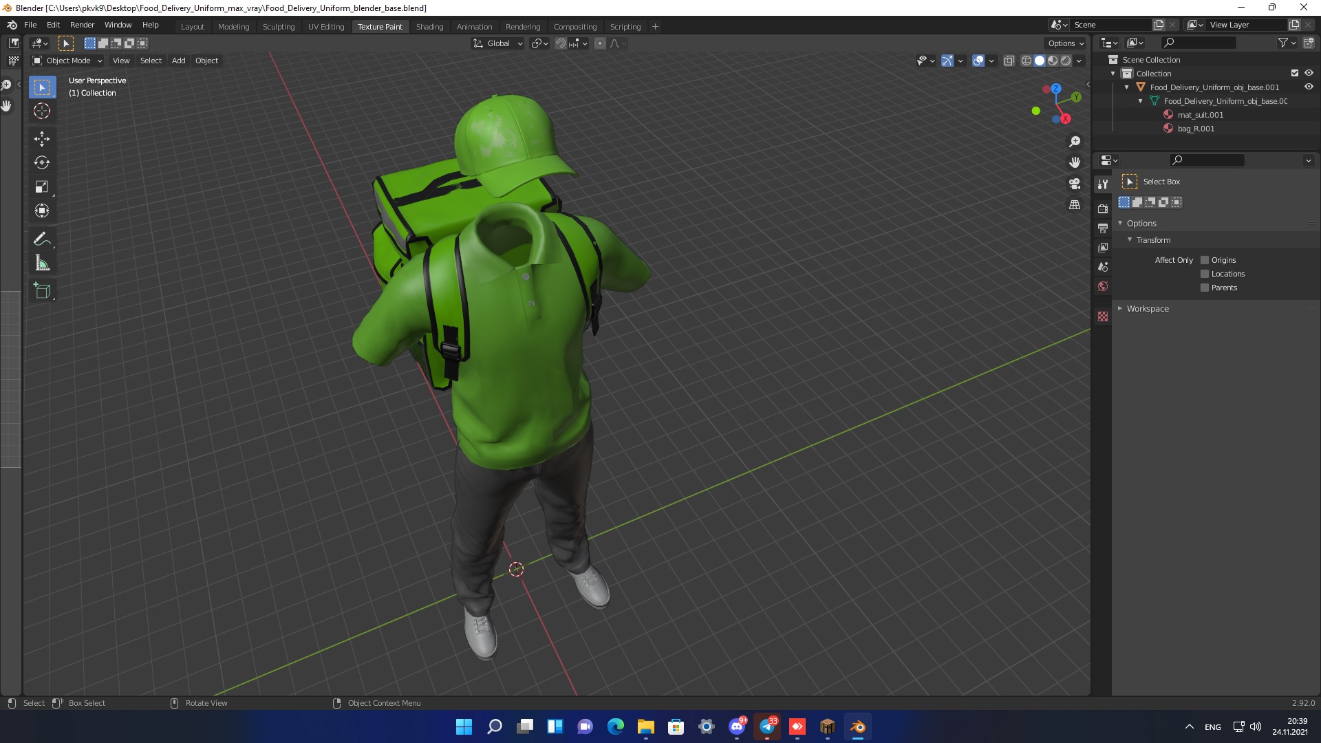Screen dimensions: 1321x743
Task: Open the Render properties tab
Action: point(1103,208)
